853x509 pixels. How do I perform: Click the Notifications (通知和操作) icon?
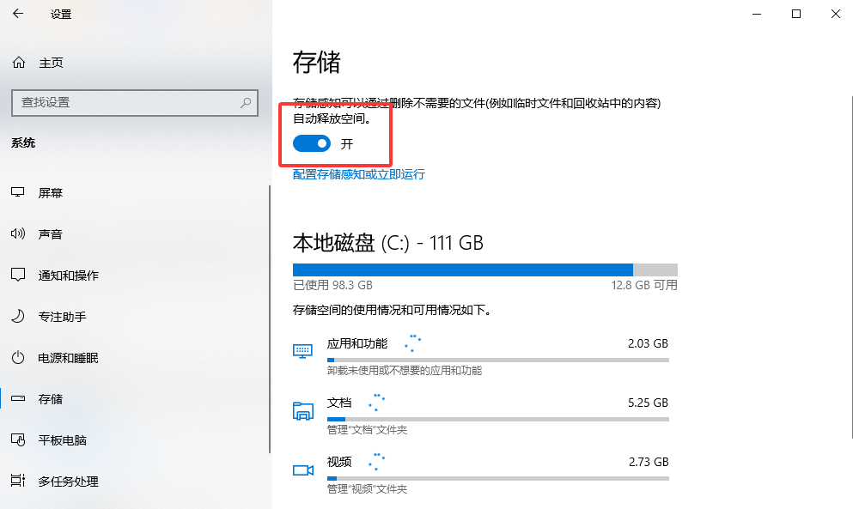(x=18, y=276)
